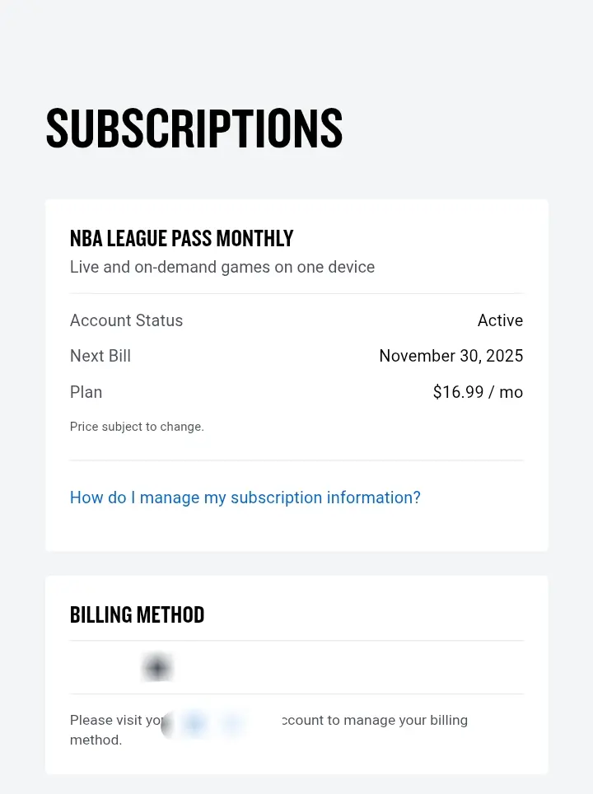
Task: Click the Account Status label
Action: pos(126,320)
